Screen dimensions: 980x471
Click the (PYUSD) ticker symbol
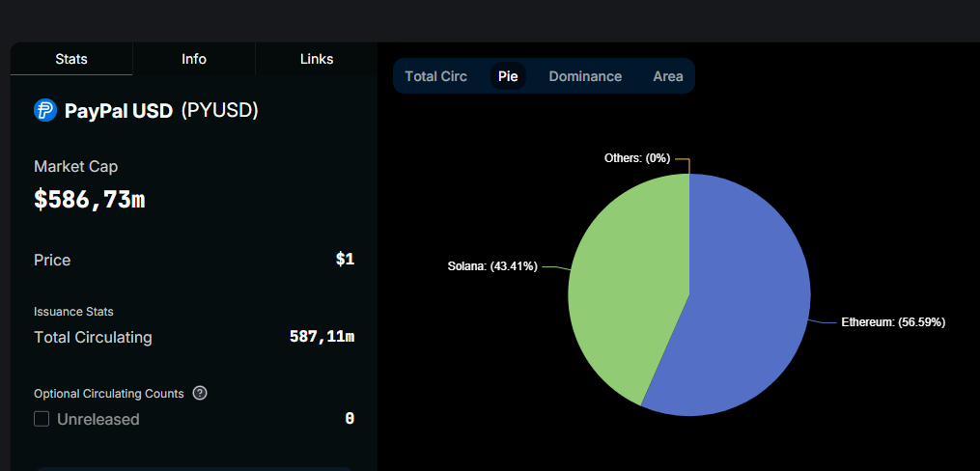[219, 111]
